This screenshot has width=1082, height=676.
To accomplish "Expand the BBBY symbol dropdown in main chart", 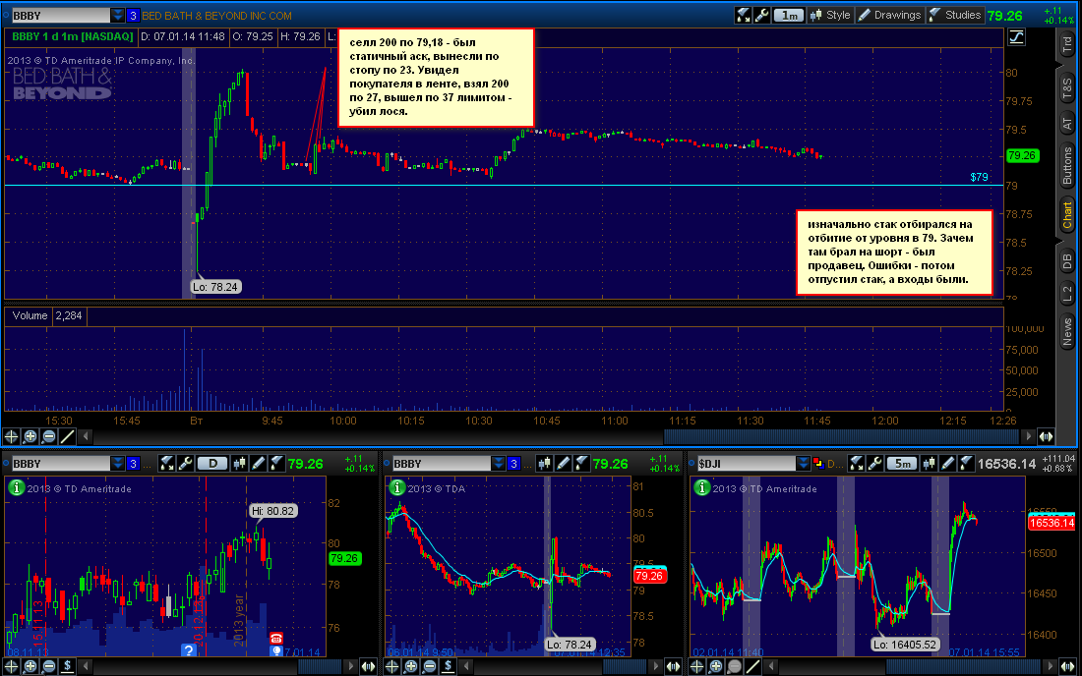I will point(117,15).
